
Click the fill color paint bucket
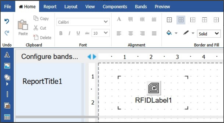(x=169, y=33)
